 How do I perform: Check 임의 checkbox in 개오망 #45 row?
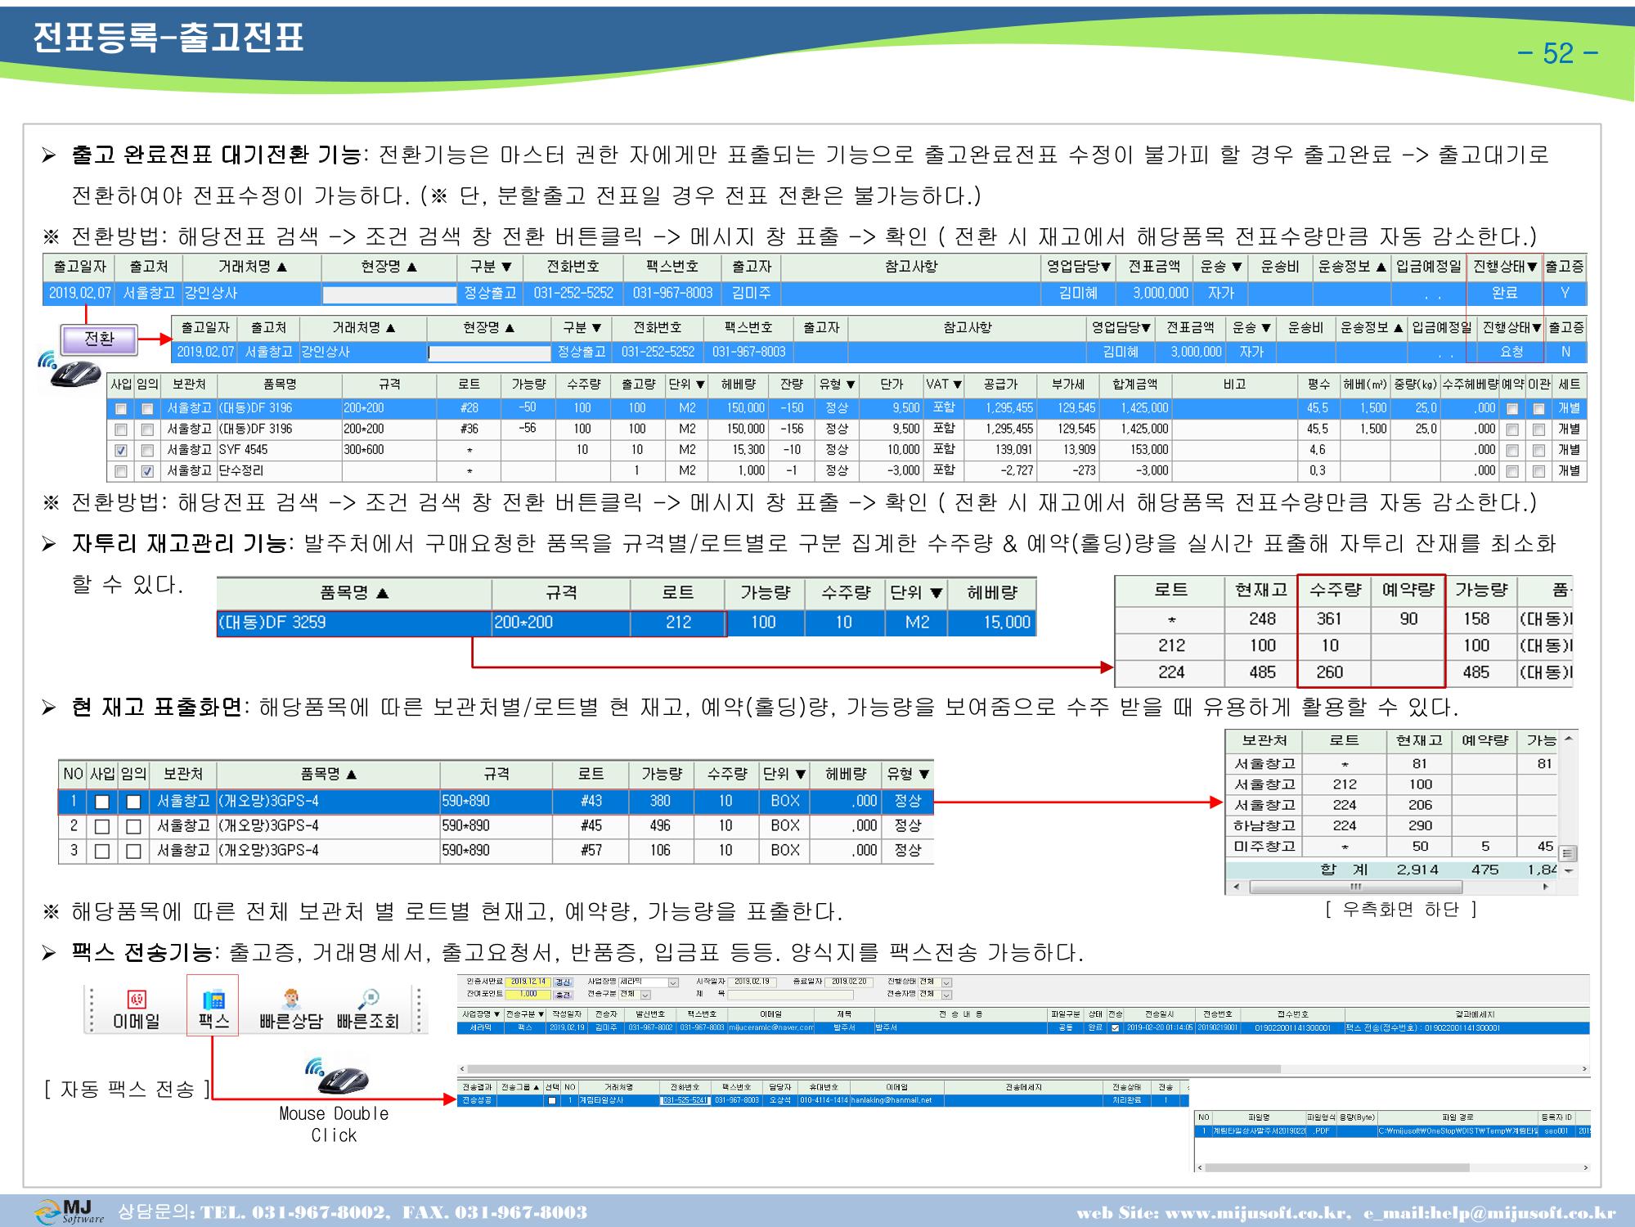133,826
